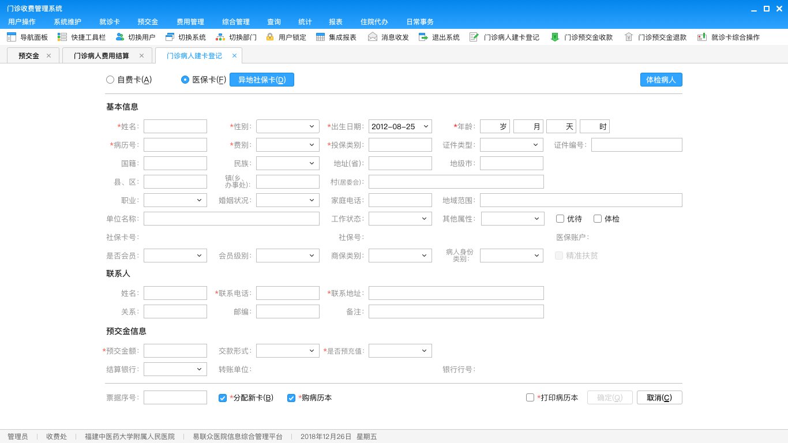Expand the 民族 dropdown
Image resolution: width=788 pixels, height=443 pixels.
click(288, 163)
